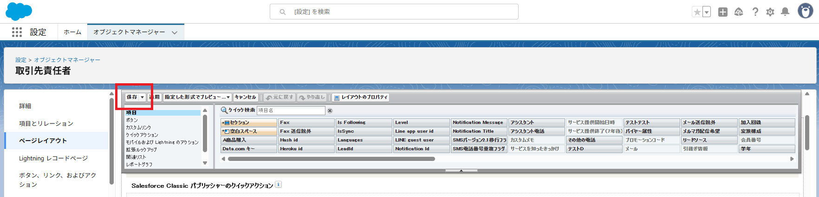The height and width of the screenshot is (197, 819).
Task: Open the Trailhead guidance icon
Action: [x=739, y=12]
